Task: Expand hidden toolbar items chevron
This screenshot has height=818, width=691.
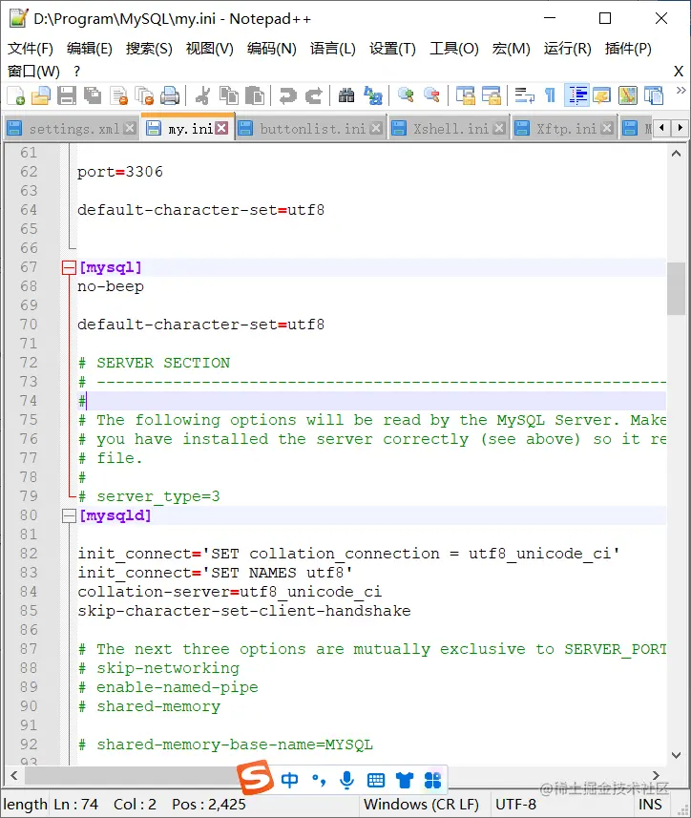Action: pyautogui.click(x=681, y=91)
